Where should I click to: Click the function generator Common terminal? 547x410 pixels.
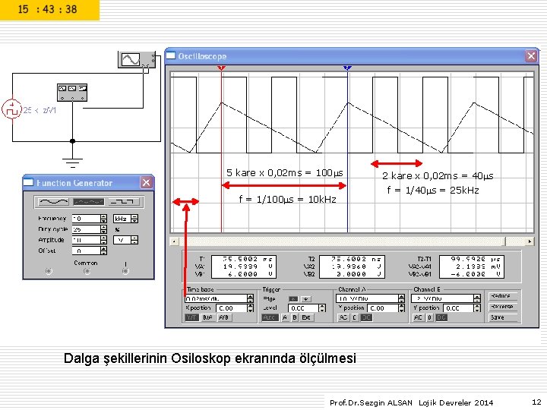point(87,271)
